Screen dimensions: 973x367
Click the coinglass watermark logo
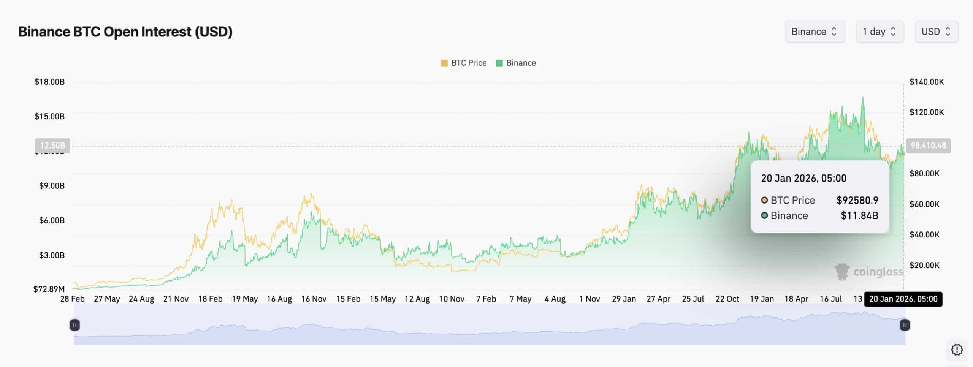click(842, 272)
